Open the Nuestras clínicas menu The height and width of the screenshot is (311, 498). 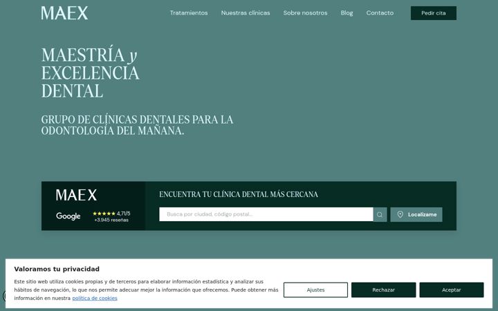point(246,13)
